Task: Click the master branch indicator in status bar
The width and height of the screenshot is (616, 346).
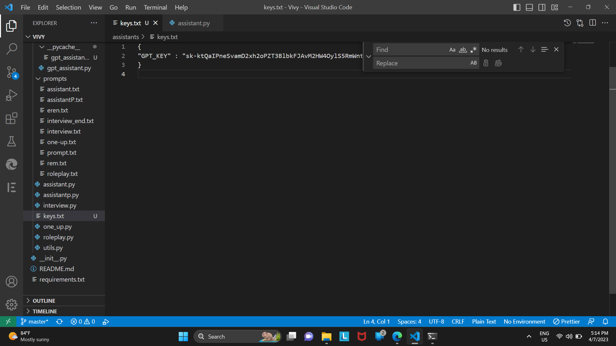Action: (34, 321)
